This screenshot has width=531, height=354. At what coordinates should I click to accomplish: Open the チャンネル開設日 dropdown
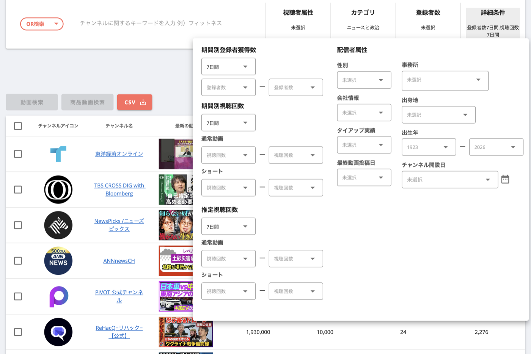click(450, 180)
